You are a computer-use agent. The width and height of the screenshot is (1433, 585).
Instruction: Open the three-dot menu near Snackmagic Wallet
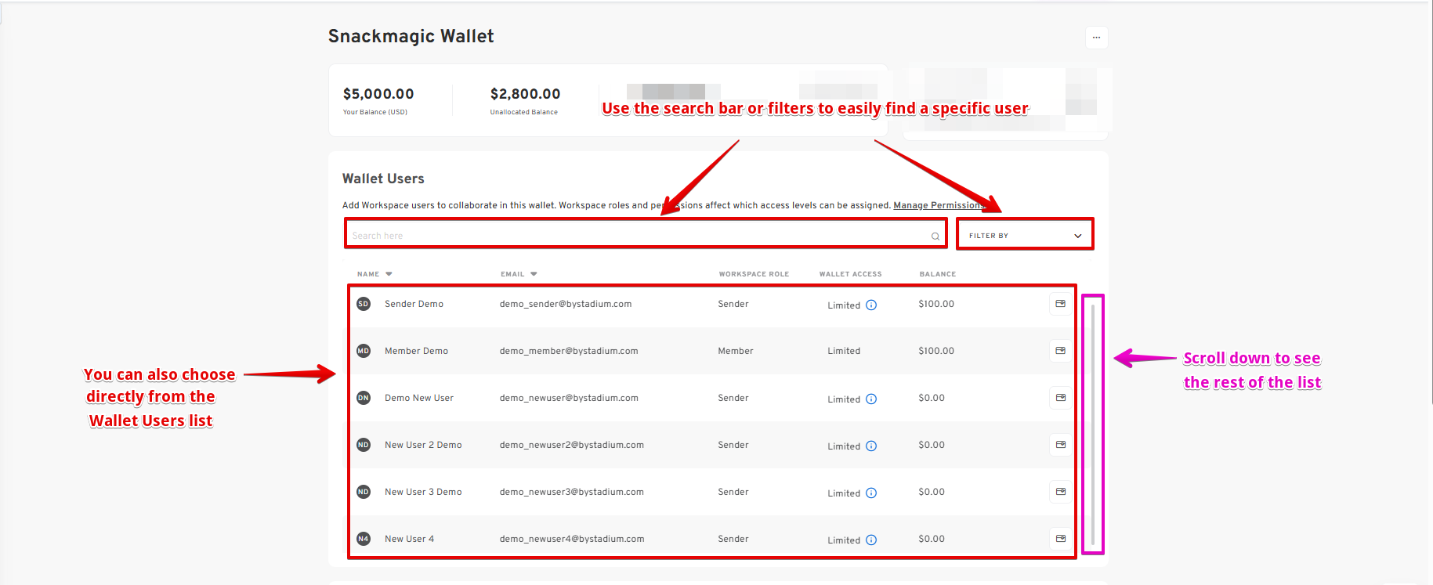[x=1096, y=38]
